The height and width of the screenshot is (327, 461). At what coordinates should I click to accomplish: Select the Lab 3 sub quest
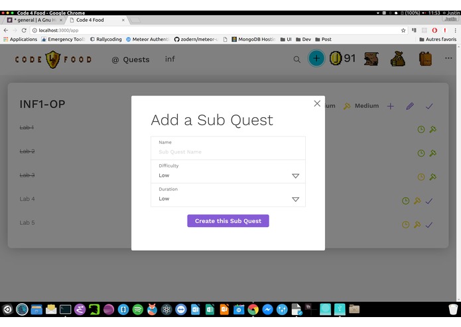click(x=27, y=175)
